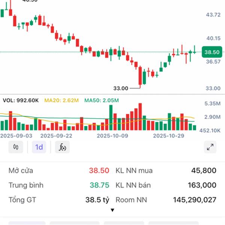Tap the 38.50 current price tag
This screenshot has width=225, height=225.
click(x=212, y=52)
